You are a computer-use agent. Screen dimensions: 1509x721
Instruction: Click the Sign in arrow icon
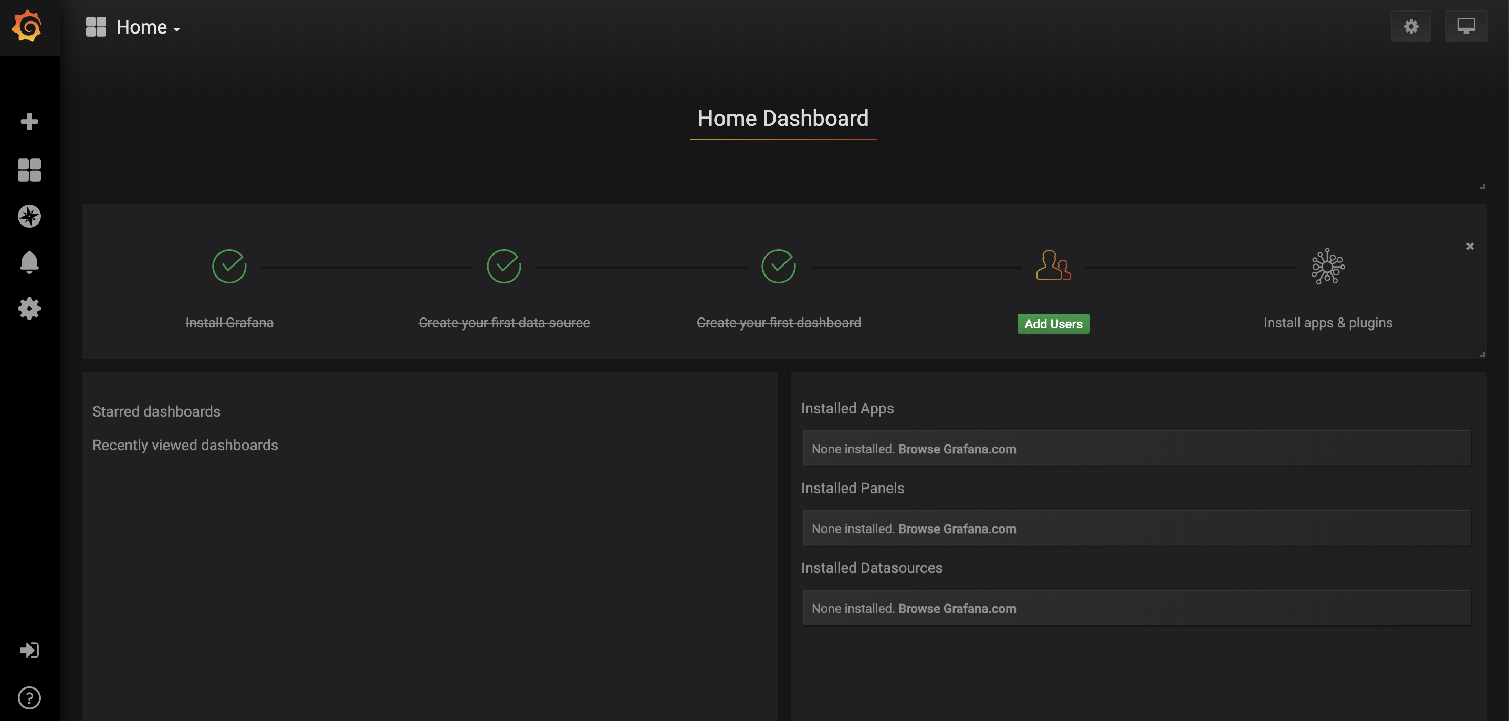(29, 650)
